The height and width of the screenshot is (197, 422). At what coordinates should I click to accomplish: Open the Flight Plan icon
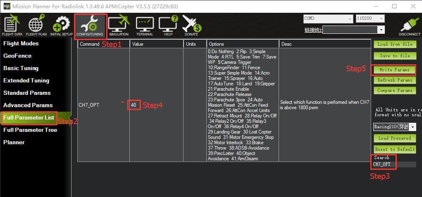(x=36, y=26)
